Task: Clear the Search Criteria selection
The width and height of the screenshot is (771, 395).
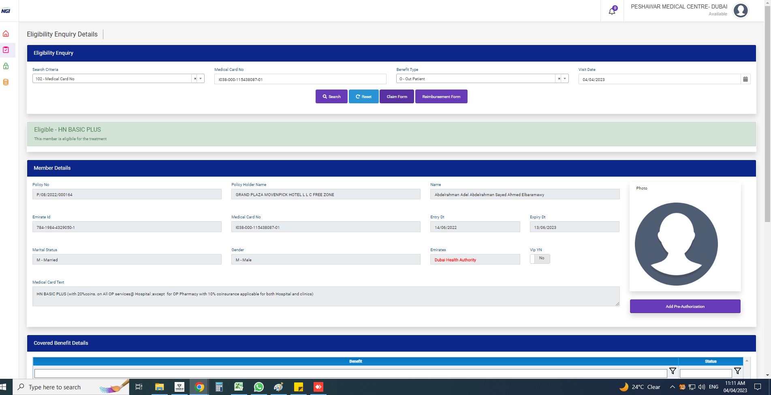Action: pyautogui.click(x=195, y=79)
